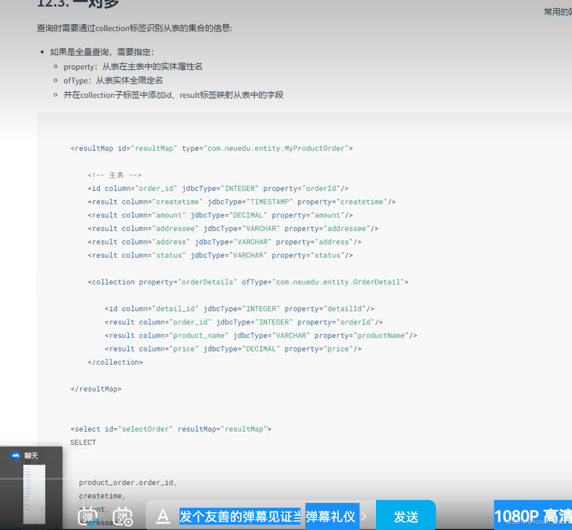This screenshot has height=530, width=572.
Task: Click the result line with column 'price'
Action: tap(233, 349)
